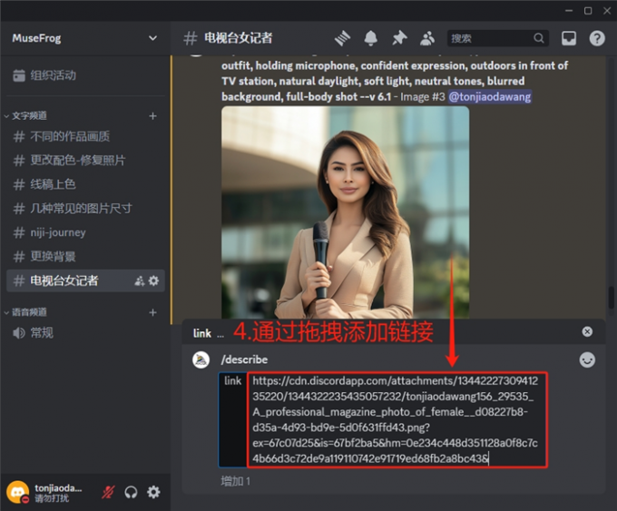Collapse the 语音频道 category
Viewport: 617px width, 511px height.
25,312
